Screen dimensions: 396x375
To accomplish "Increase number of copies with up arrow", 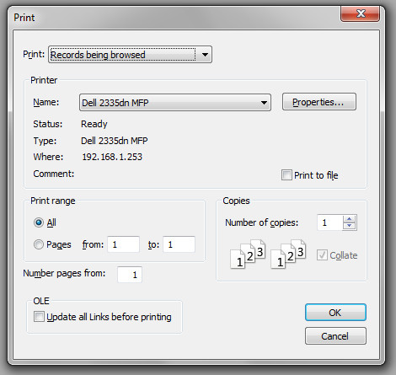I will pos(349,219).
